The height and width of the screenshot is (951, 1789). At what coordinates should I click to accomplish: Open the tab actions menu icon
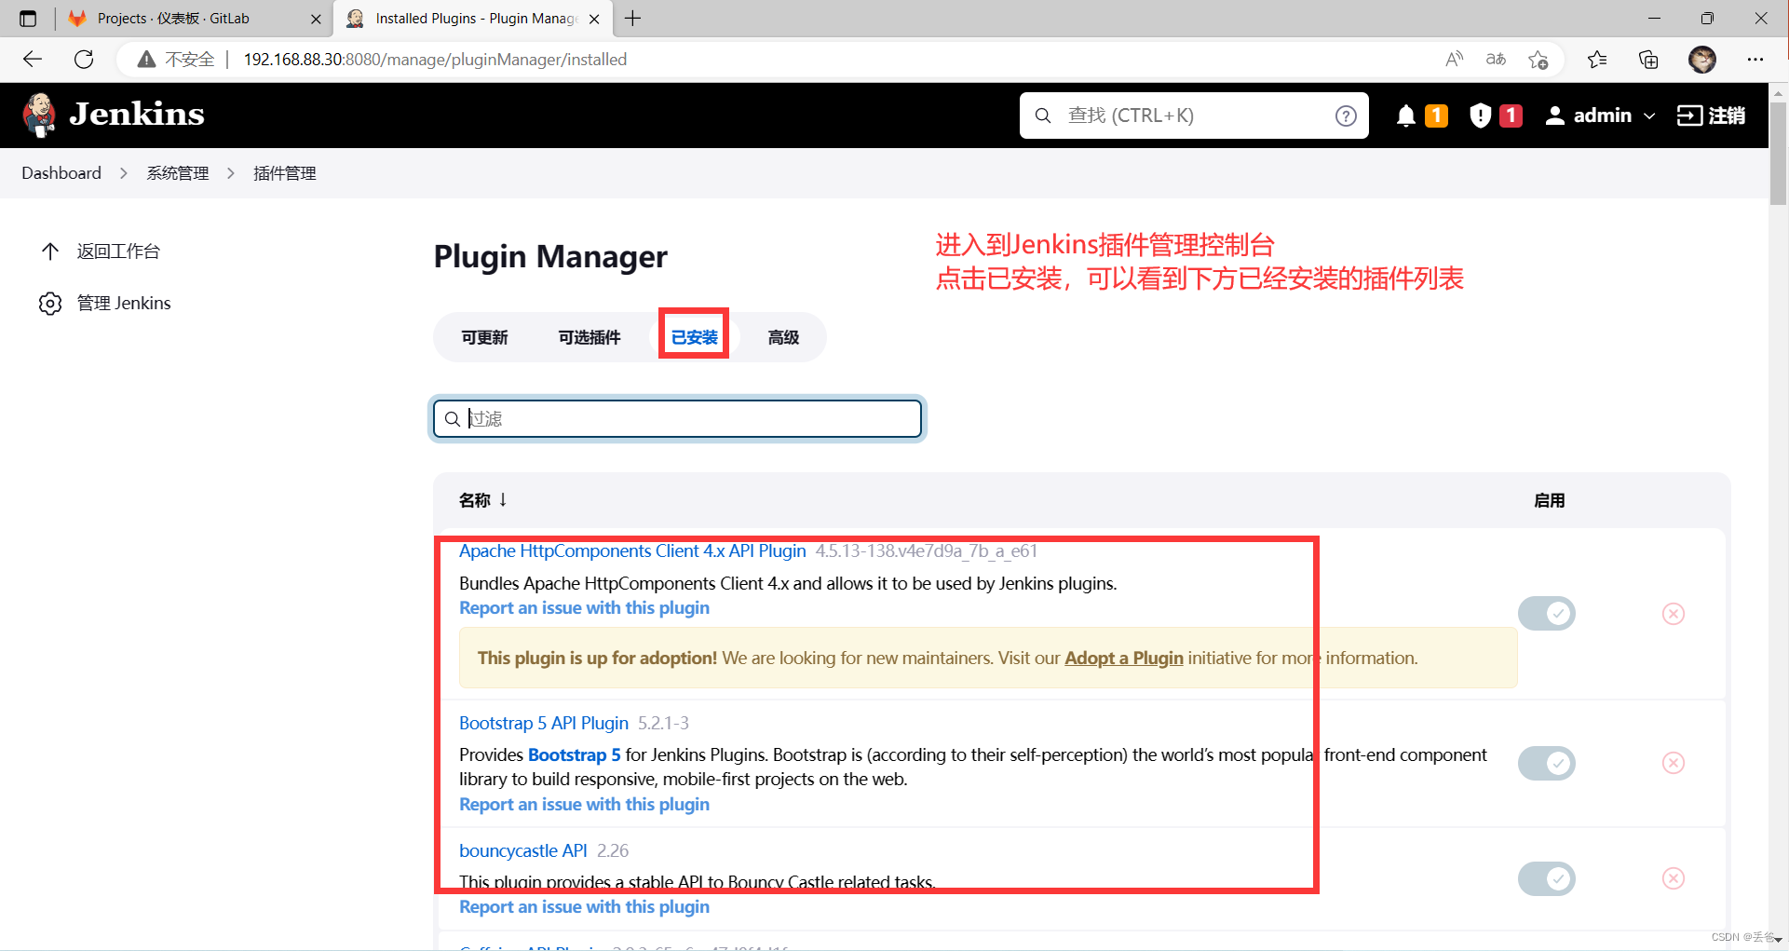(28, 19)
